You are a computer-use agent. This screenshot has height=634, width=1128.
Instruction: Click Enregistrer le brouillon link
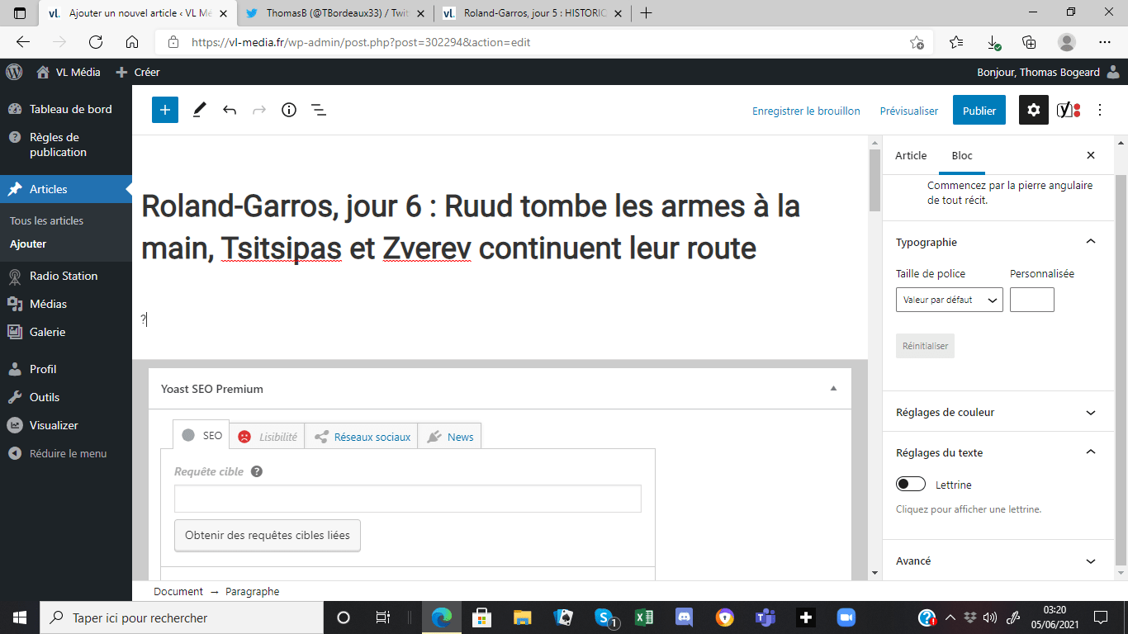tap(806, 111)
